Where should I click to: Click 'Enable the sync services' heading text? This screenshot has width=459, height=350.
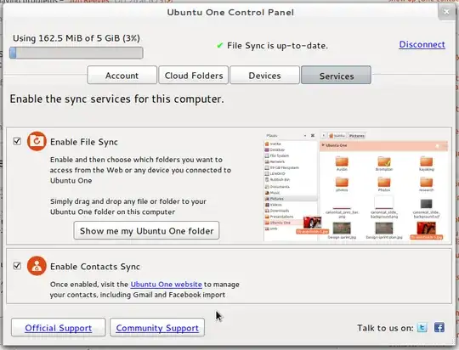pos(116,99)
